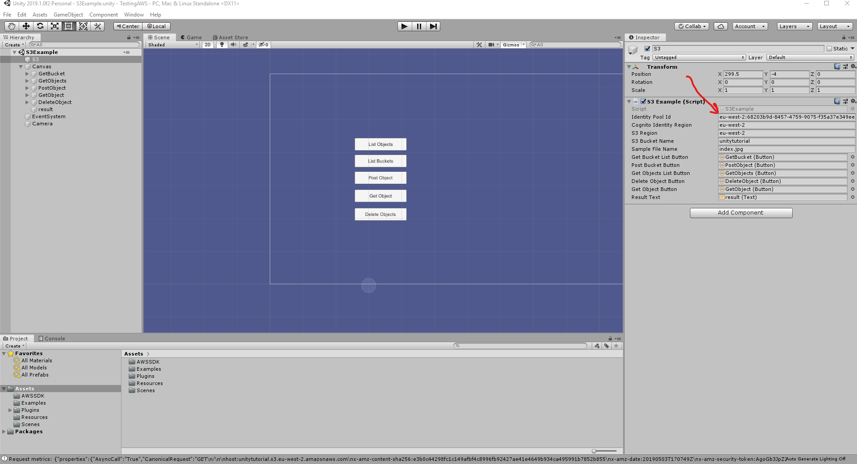Screen dimensions: 857x464
Task: Open the File menu
Action: click(7, 15)
